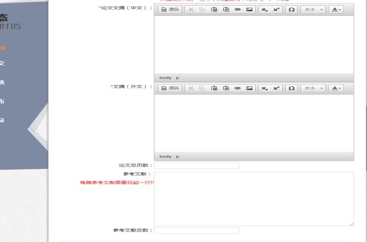Toggle source mode in Chinese abstract editor
The height and width of the screenshot is (242, 367).
coord(170,9)
